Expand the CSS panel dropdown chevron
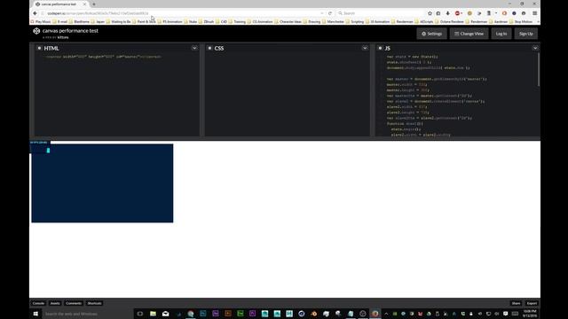Image resolution: width=568 pixels, height=319 pixels. click(x=365, y=48)
